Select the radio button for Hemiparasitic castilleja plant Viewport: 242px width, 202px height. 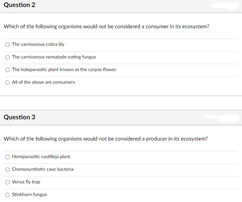(7, 157)
